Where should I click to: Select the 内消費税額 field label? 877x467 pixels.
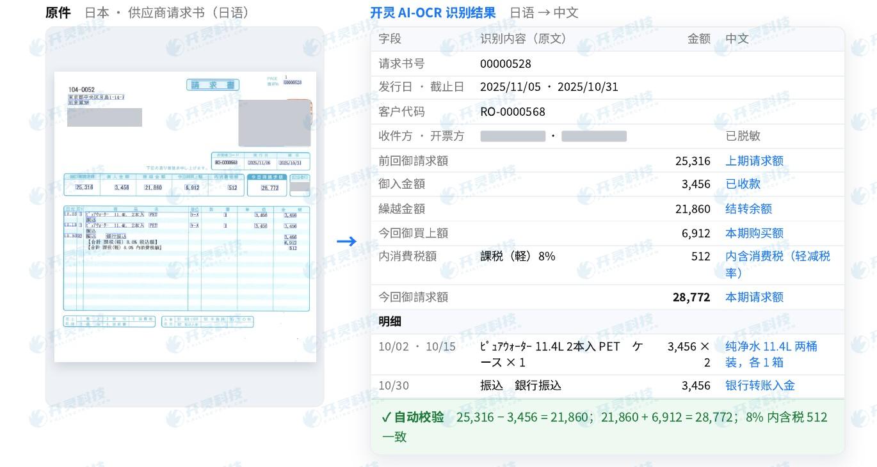[x=407, y=256]
